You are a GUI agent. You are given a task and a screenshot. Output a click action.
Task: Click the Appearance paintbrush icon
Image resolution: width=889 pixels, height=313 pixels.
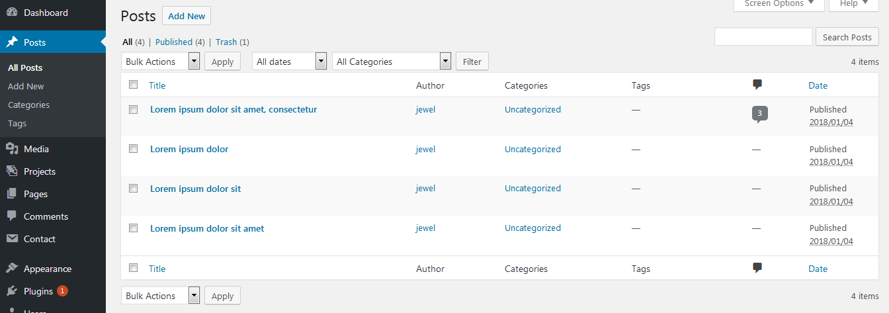12,269
